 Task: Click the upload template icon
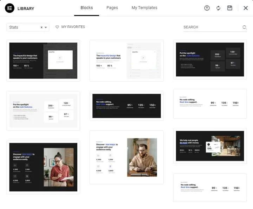(207, 8)
